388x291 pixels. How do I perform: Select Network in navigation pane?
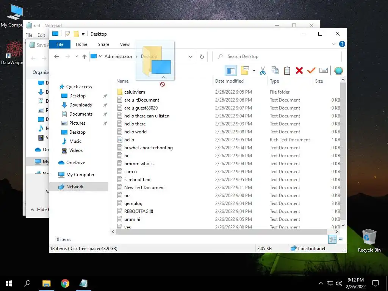[79, 187]
